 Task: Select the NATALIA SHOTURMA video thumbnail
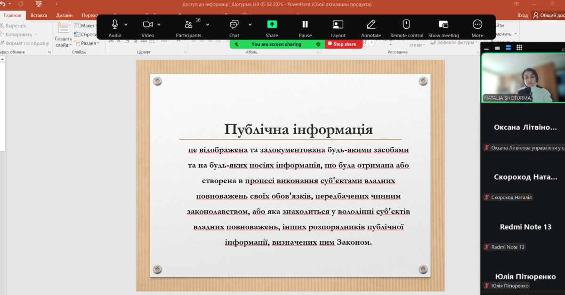[x=523, y=78]
